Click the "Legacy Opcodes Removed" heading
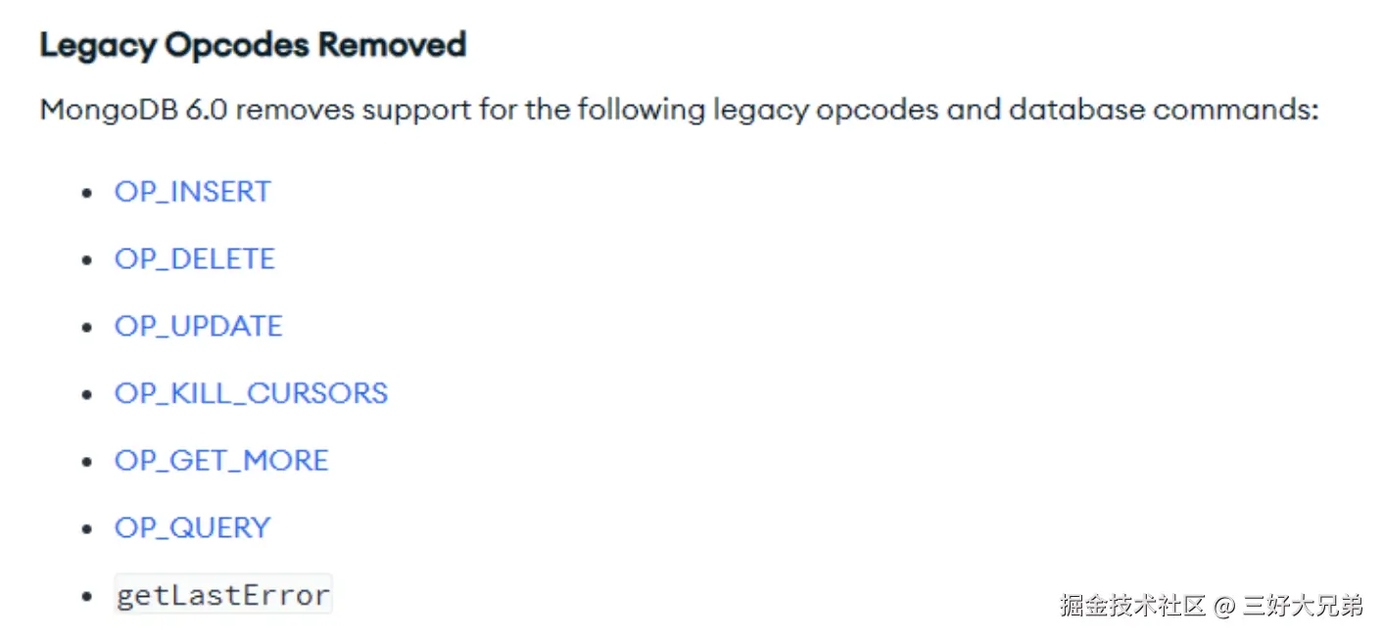The image size is (1383, 638). point(253,45)
